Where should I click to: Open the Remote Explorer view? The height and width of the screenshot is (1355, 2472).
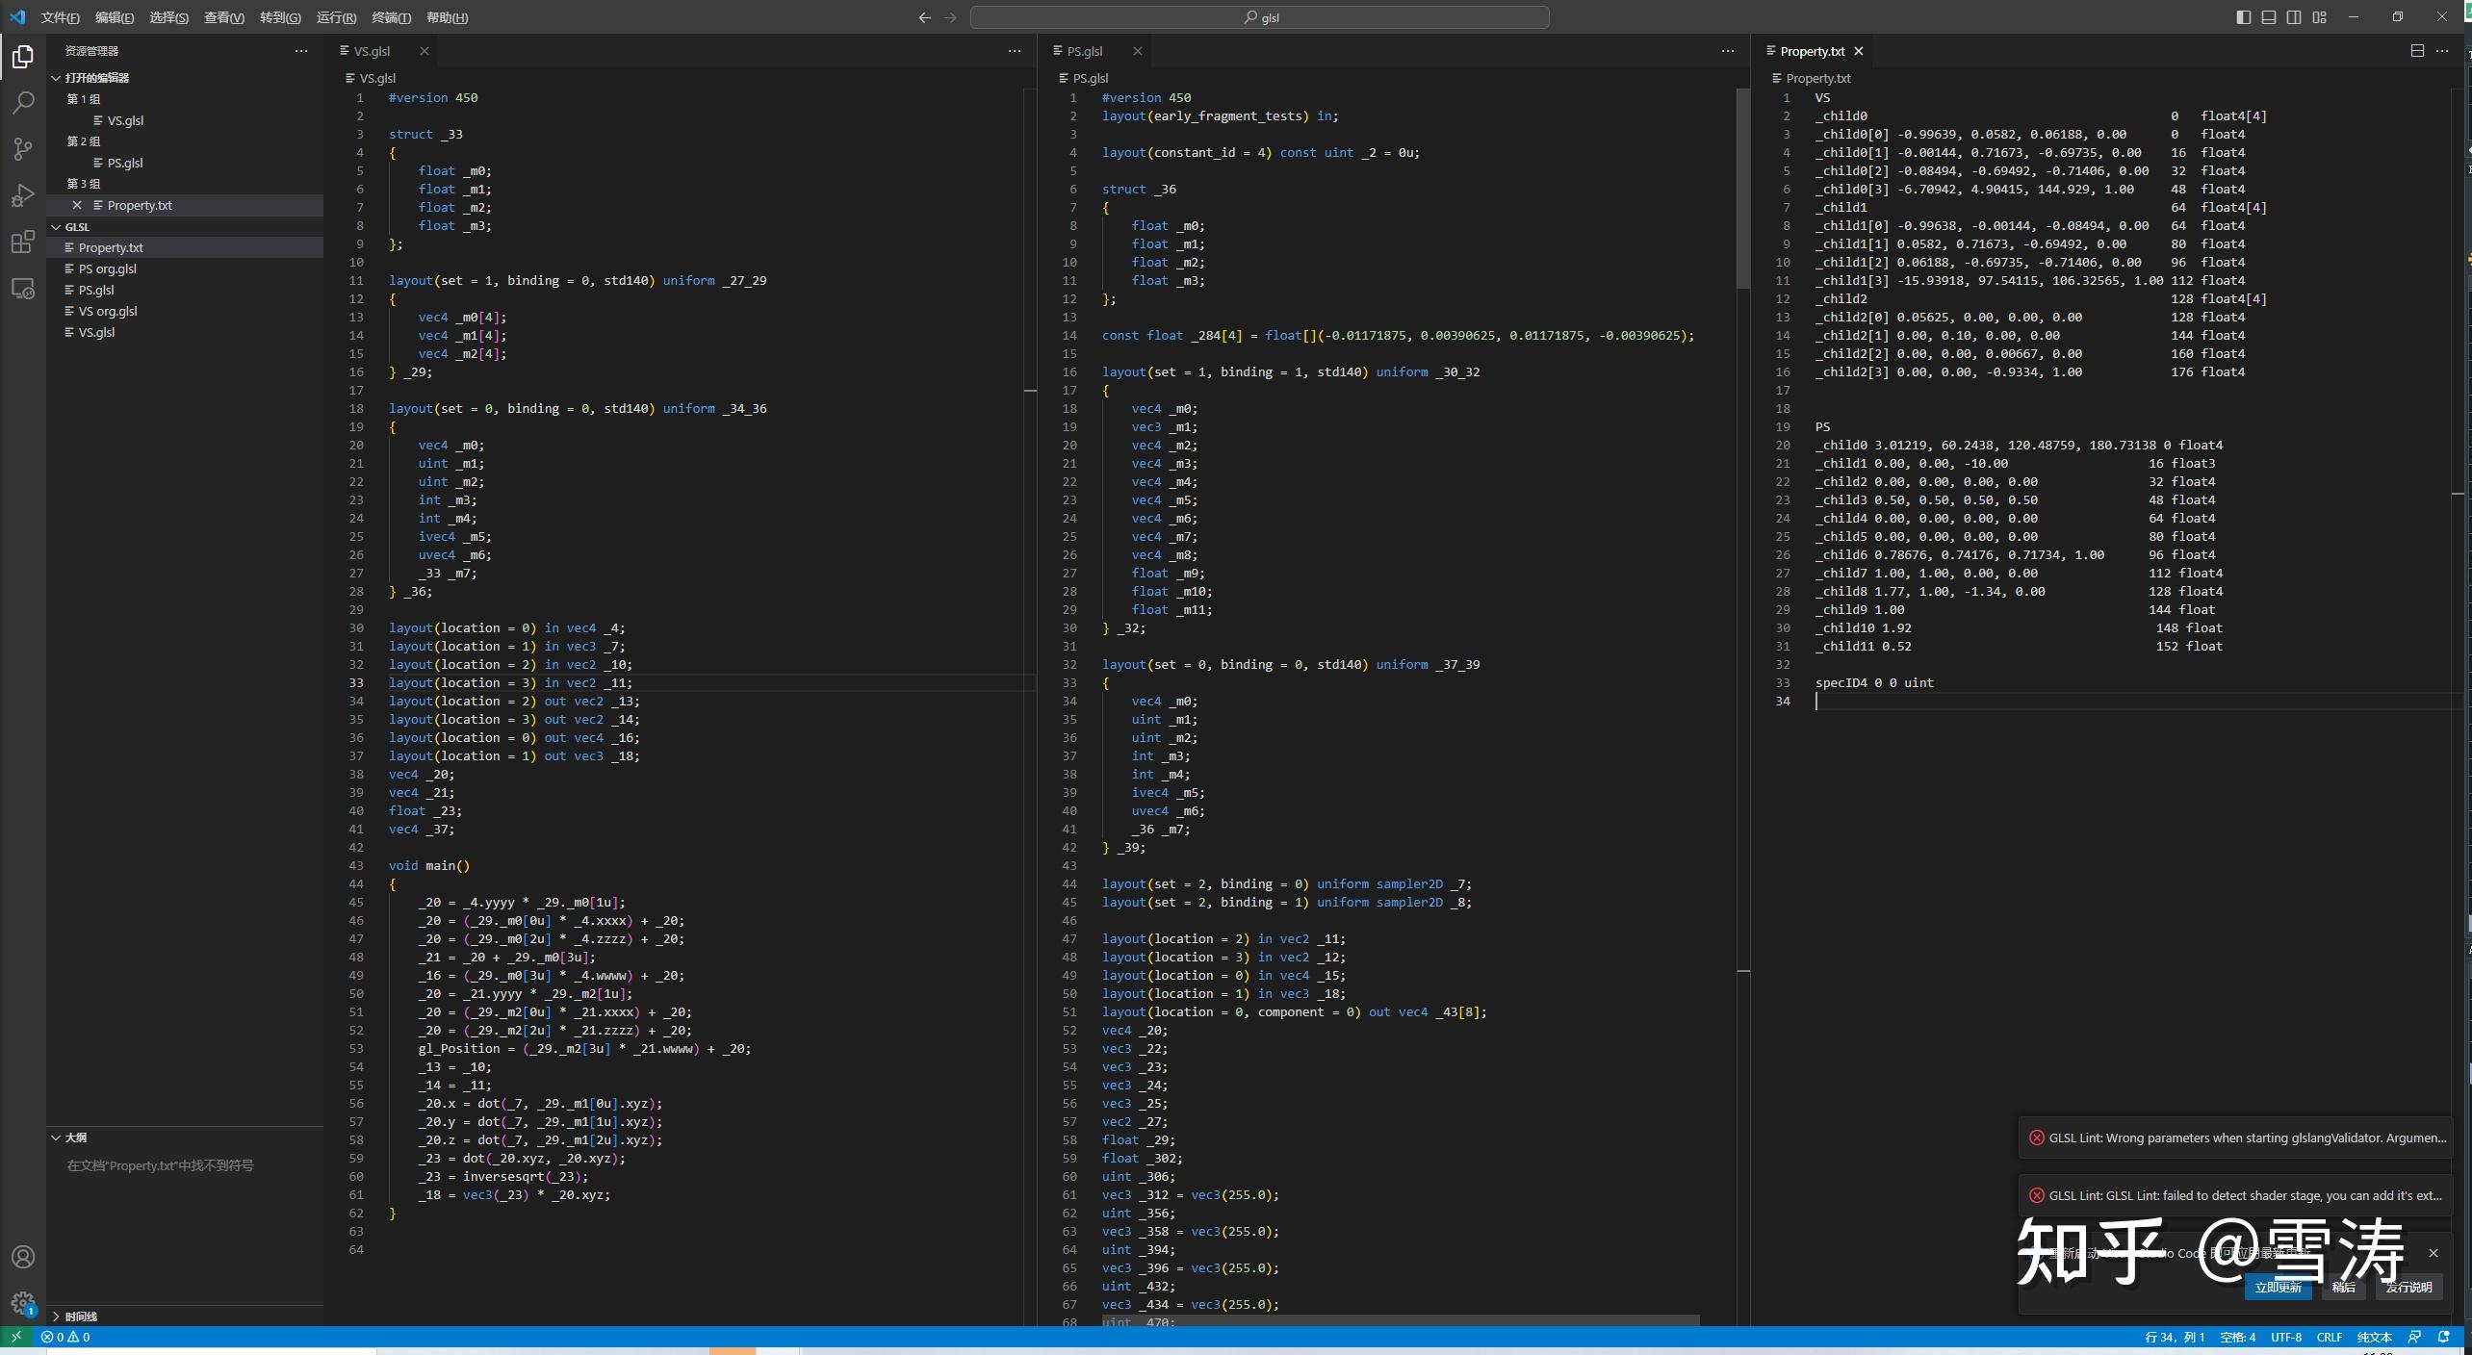(23, 289)
